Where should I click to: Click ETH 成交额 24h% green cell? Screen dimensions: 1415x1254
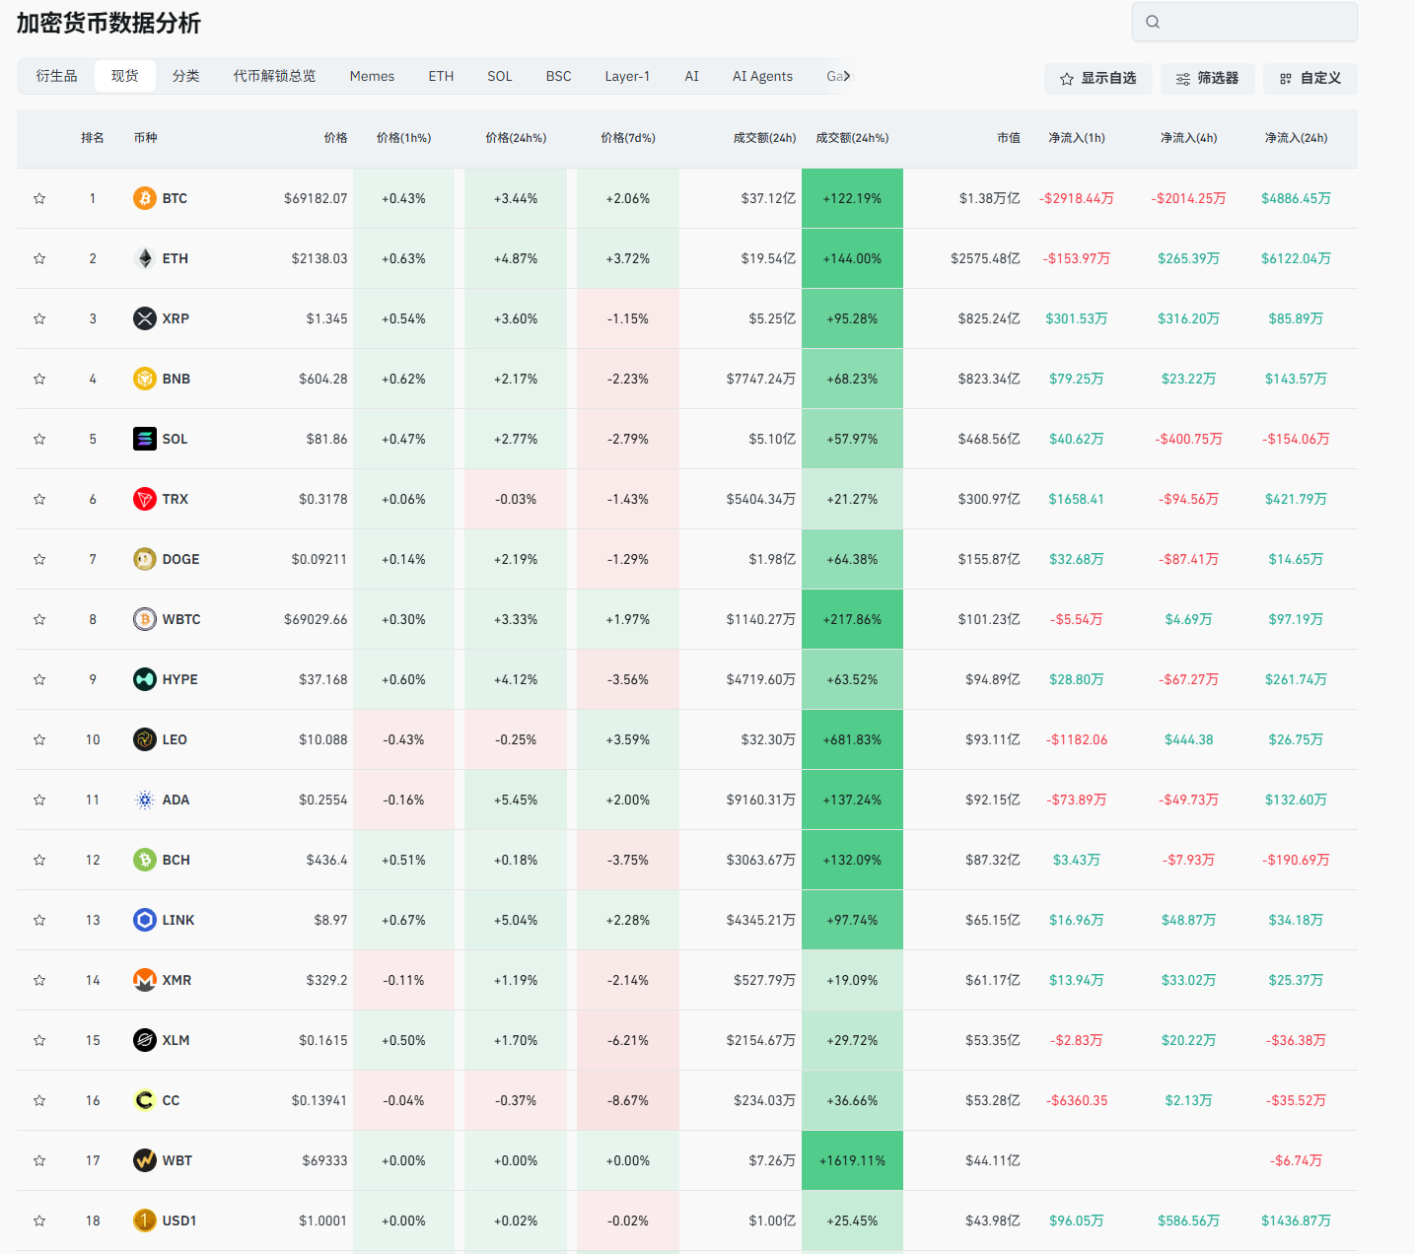pos(852,258)
